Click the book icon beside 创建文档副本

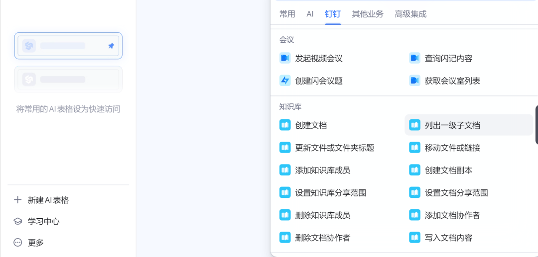[414, 170]
